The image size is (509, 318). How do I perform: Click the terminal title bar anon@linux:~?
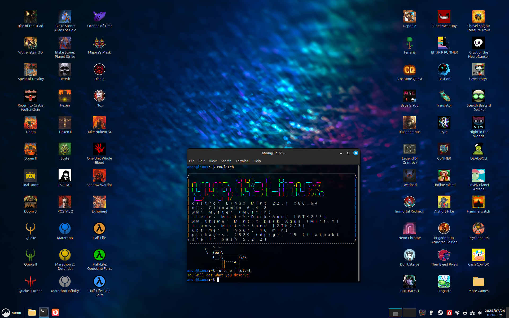[273, 153]
